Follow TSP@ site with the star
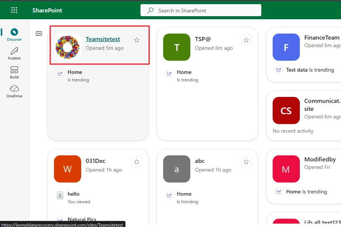This screenshot has height=227, width=341. tap(246, 40)
